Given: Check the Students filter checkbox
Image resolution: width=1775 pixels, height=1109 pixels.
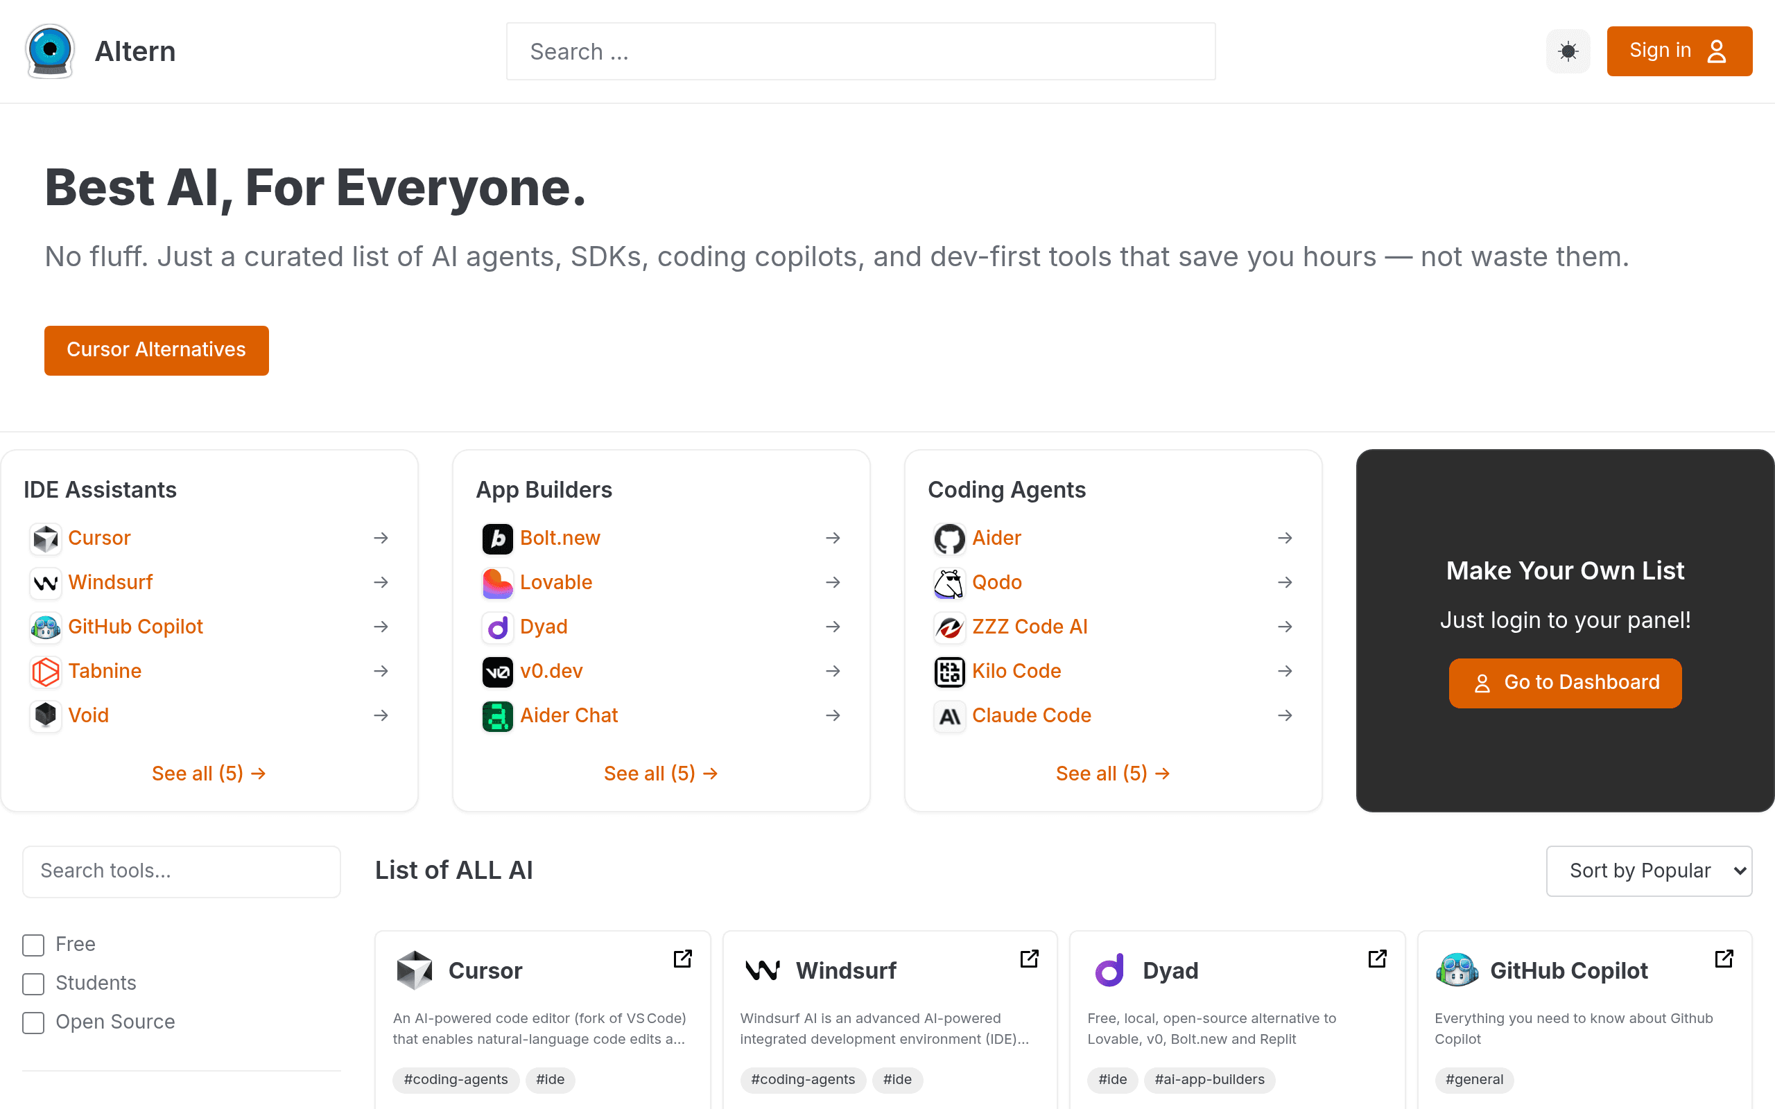Looking at the screenshot, I should 33,984.
